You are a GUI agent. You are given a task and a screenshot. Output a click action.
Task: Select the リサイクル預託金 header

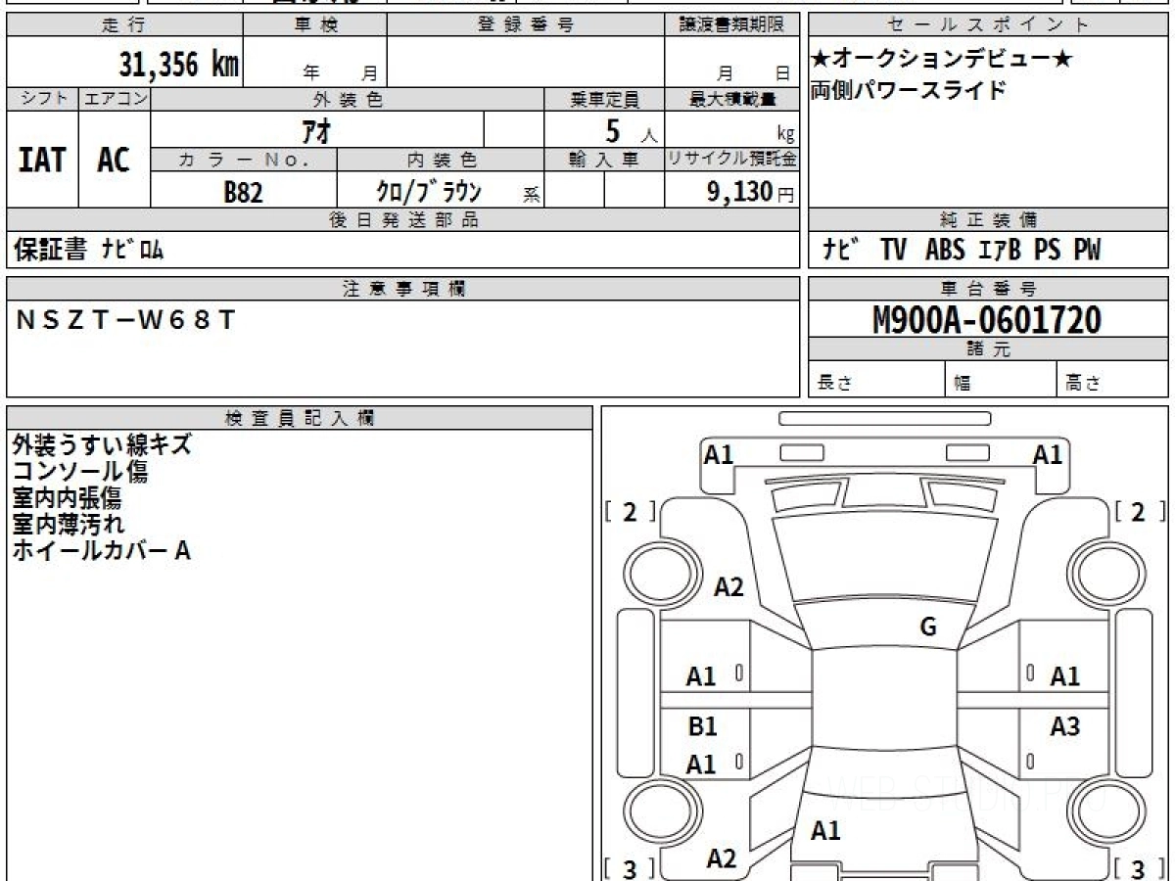[731, 160]
